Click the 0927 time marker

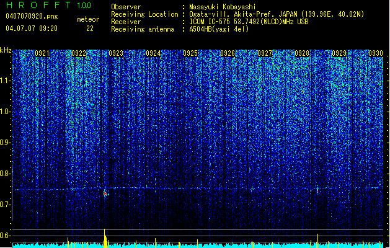point(265,53)
